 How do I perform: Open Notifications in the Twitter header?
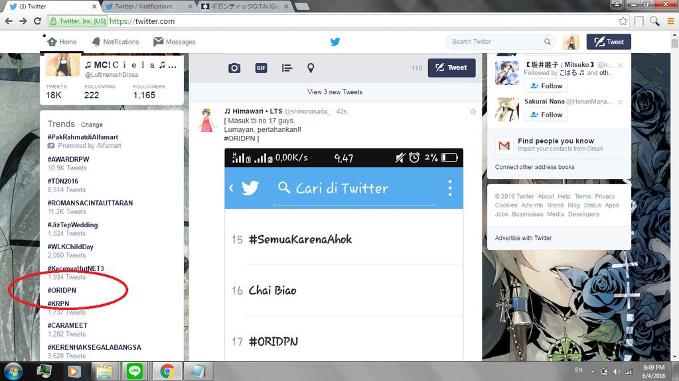(115, 42)
